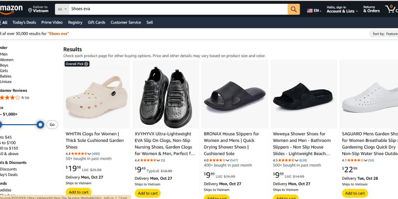Open Weweya Shower Shoes product title link
Viewport: 398px width, 199px height.
point(302,144)
